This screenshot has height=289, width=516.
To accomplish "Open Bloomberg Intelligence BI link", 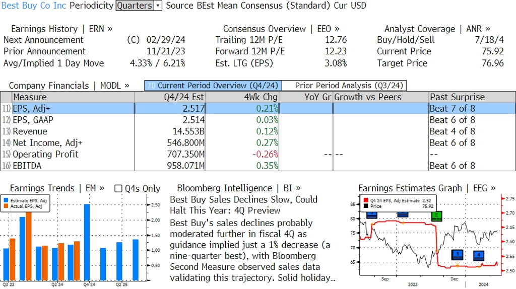I will [x=239, y=188].
